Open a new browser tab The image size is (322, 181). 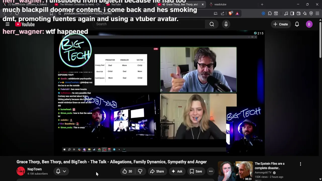262,4
